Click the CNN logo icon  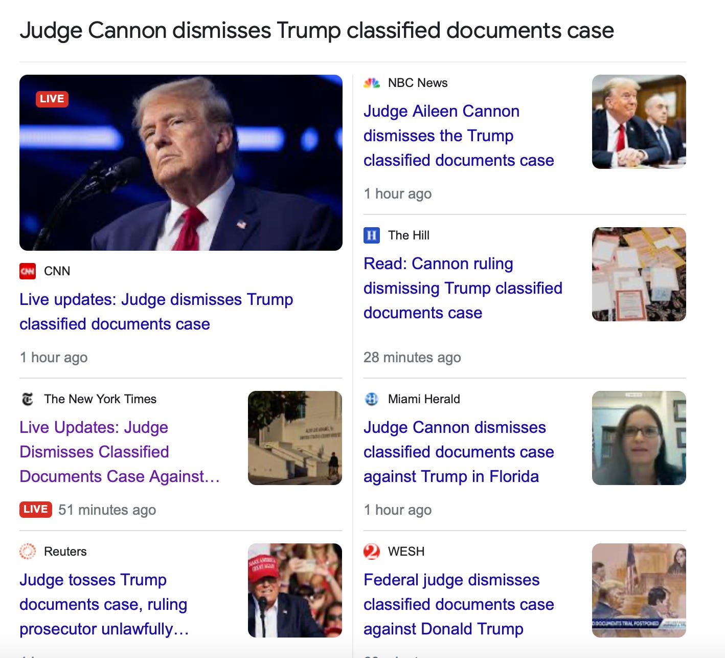point(28,271)
